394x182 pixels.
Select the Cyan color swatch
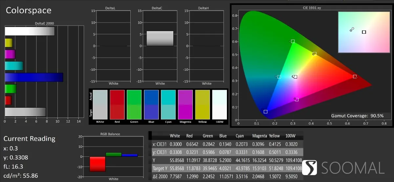tap(169, 105)
